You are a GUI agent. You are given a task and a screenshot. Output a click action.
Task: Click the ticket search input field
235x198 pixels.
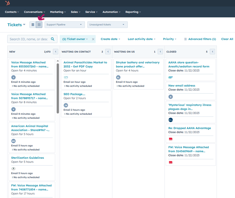[29, 39]
